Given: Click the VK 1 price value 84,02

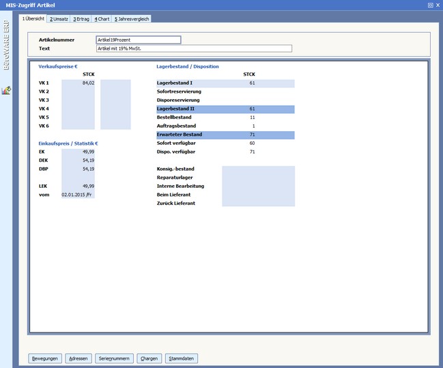Looking at the screenshot, I should tap(78, 83).
